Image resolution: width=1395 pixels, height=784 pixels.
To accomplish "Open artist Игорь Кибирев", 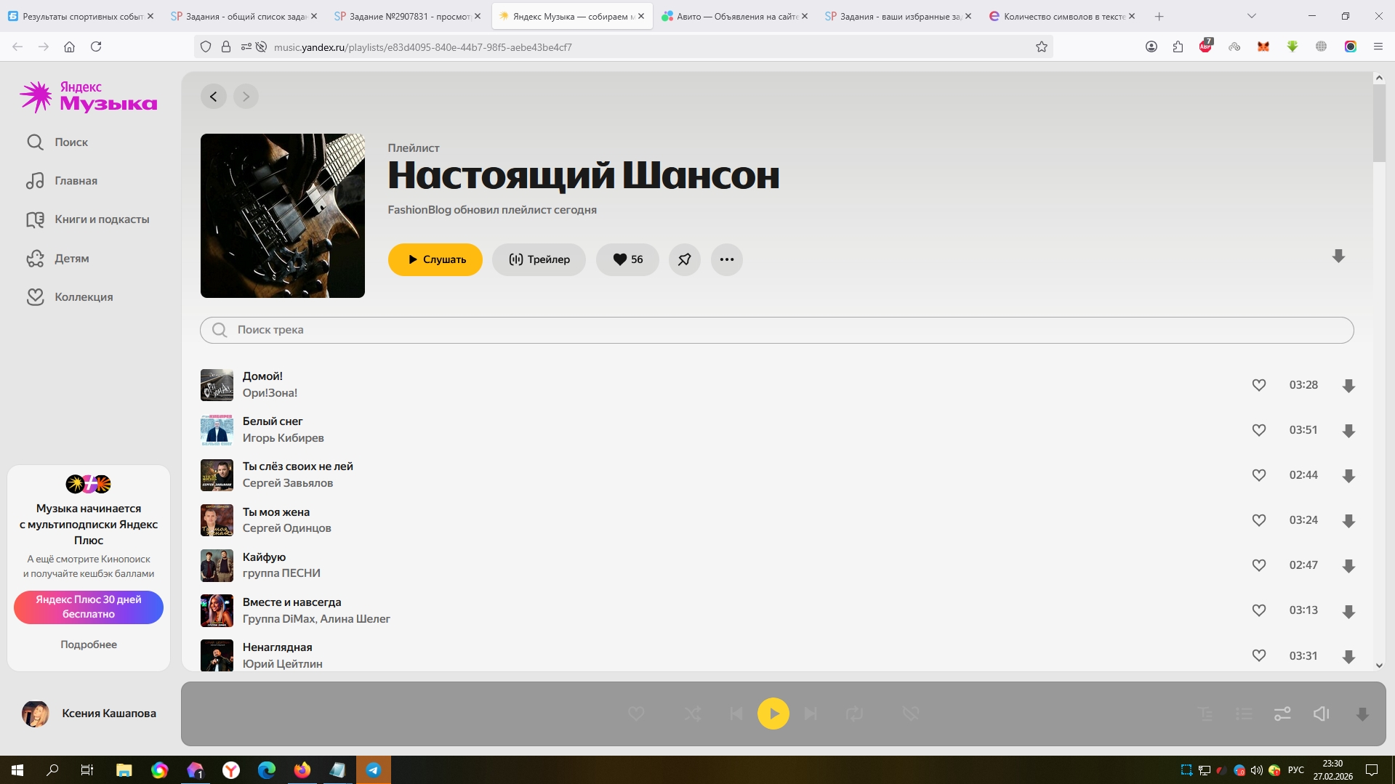I will pos(284,438).
